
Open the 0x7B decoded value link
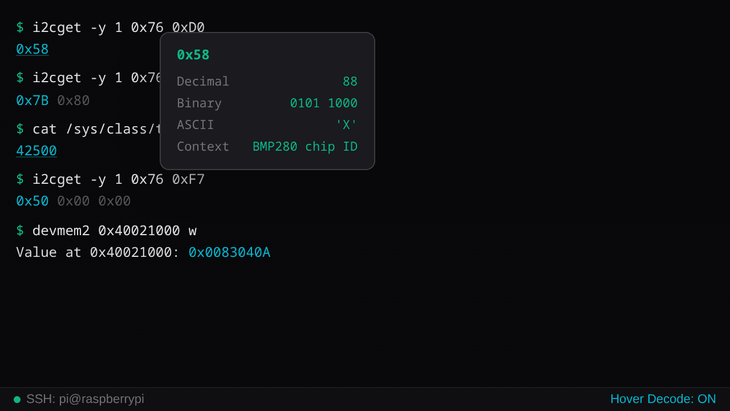point(32,100)
